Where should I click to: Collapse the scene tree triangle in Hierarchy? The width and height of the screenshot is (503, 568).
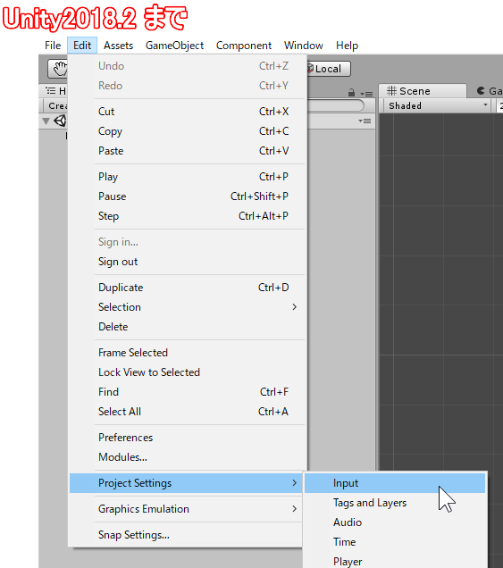[x=46, y=121]
